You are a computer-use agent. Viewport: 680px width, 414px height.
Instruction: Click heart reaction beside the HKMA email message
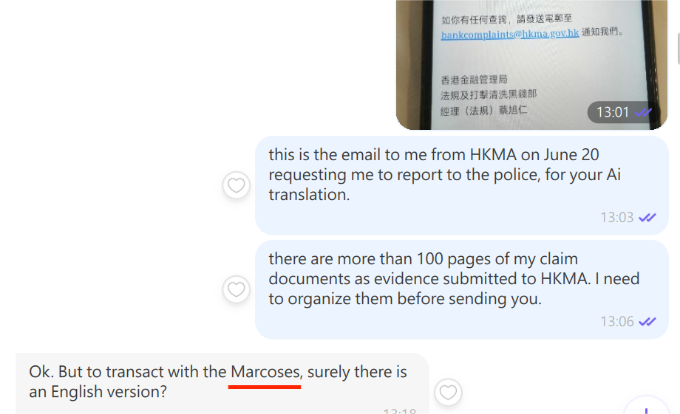237,185
